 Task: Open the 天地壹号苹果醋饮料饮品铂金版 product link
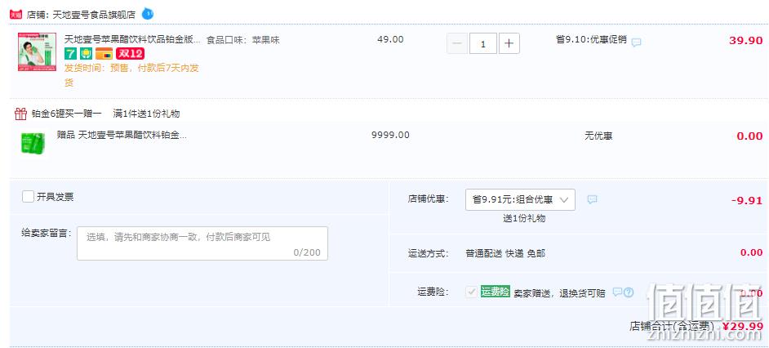(x=132, y=39)
